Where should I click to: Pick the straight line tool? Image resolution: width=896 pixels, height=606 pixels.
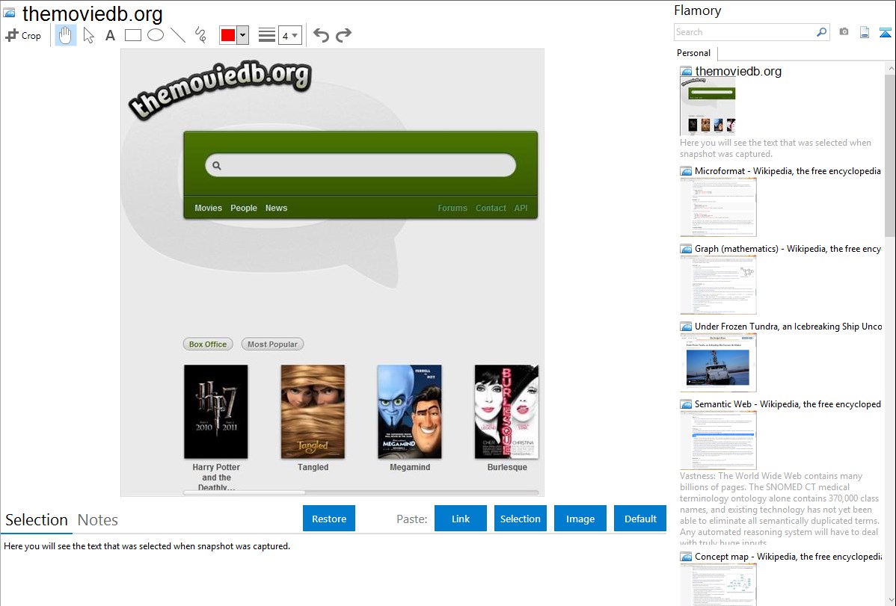coord(178,35)
